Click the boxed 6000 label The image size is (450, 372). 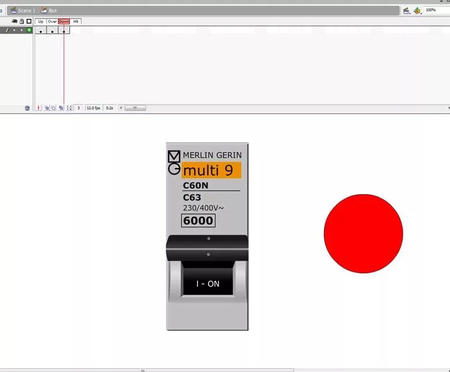198,221
